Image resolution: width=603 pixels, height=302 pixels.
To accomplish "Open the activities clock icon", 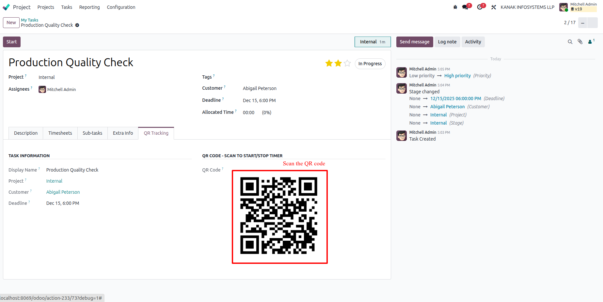I will pos(480,7).
